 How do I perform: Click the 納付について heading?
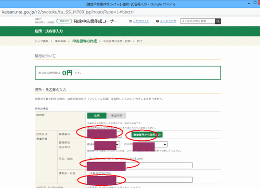pyautogui.click(x=45, y=56)
